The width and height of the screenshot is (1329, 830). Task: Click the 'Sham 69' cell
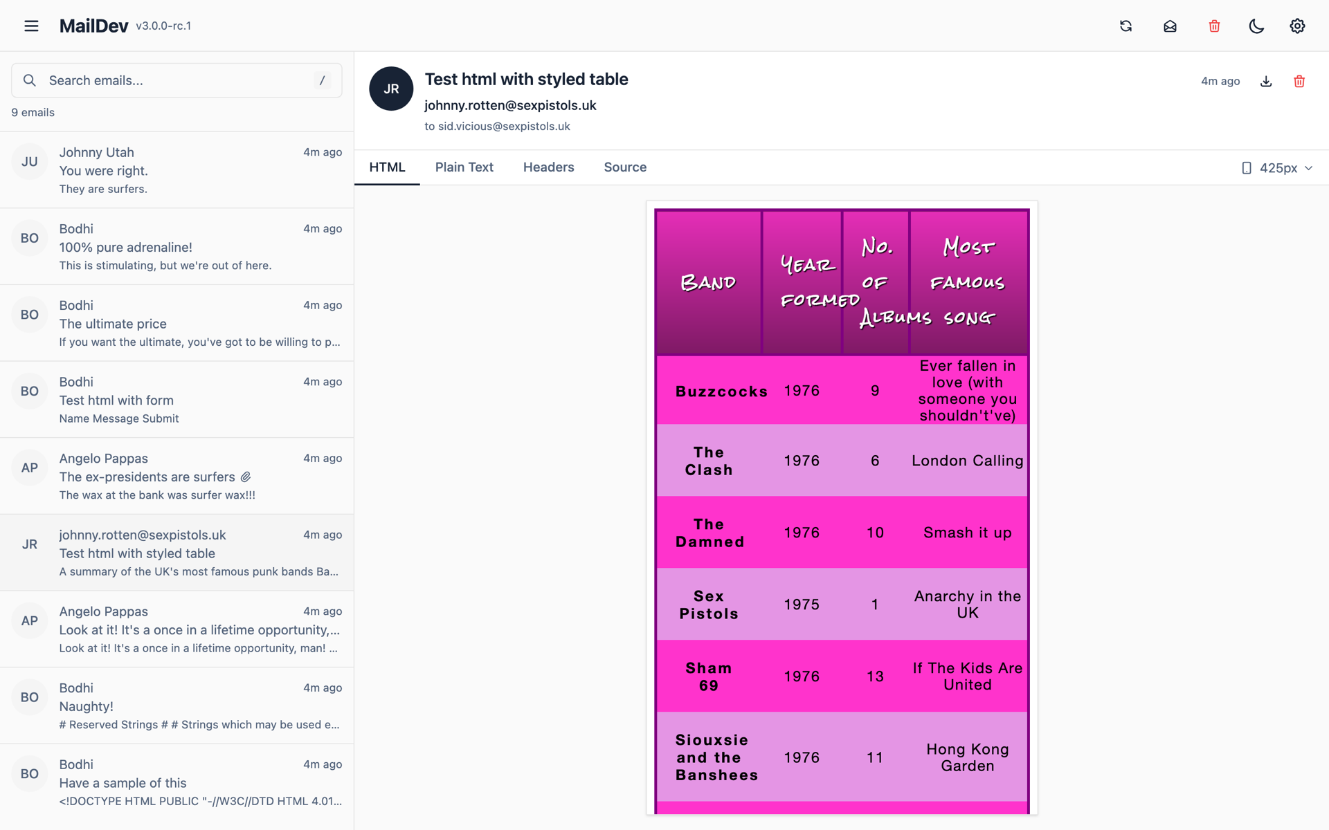[x=709, y=676]
